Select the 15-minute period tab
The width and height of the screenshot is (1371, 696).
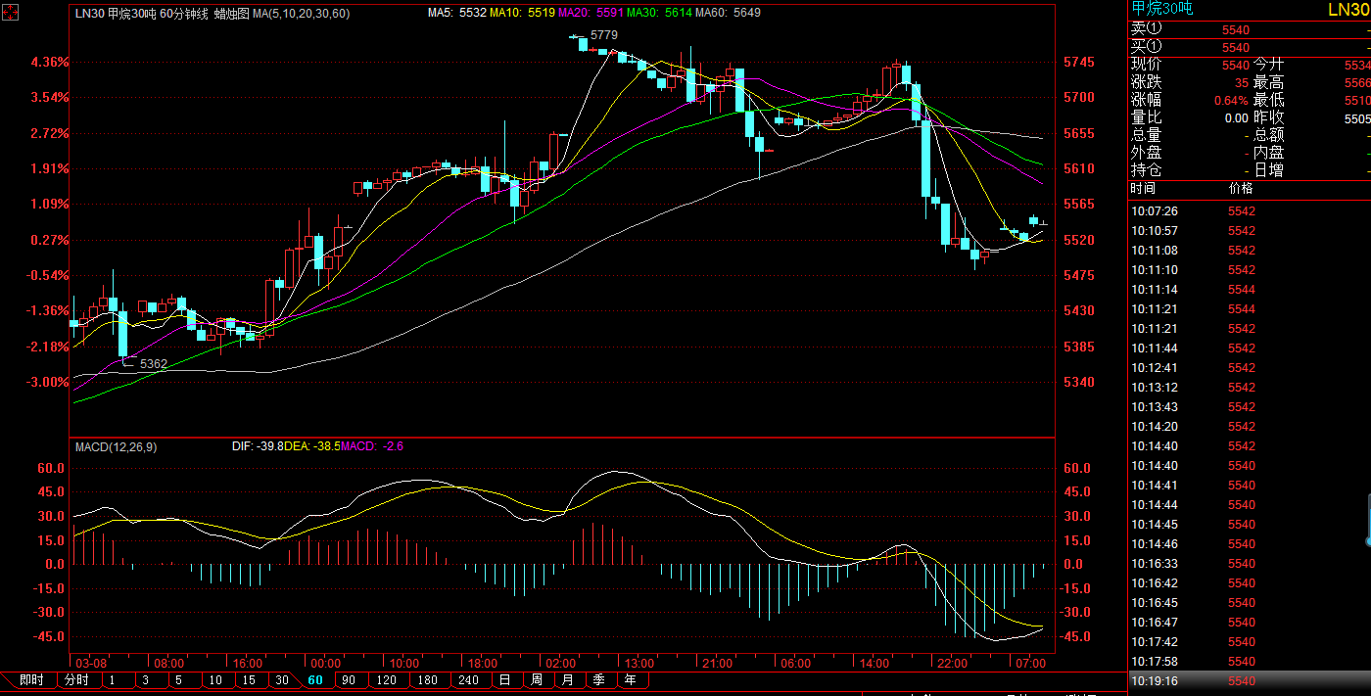(249, 679)
